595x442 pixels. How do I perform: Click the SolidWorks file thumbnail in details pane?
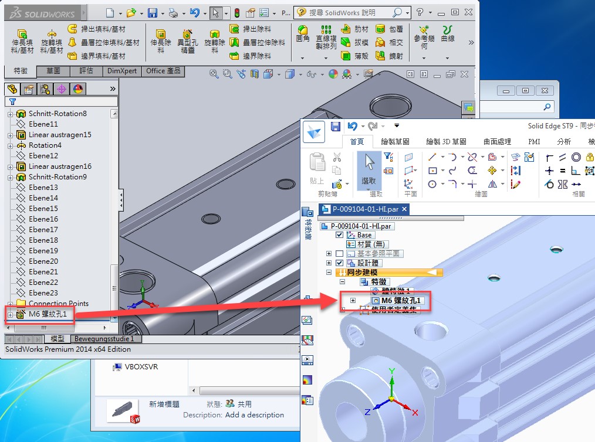click(123, 411)
